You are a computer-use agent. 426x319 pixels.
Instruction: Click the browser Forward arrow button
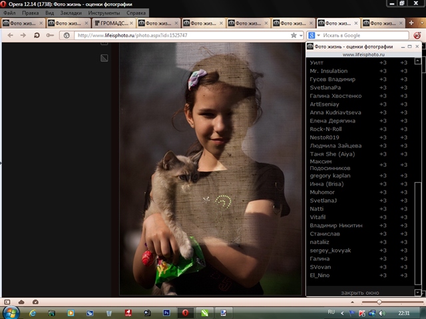[23, 35]
